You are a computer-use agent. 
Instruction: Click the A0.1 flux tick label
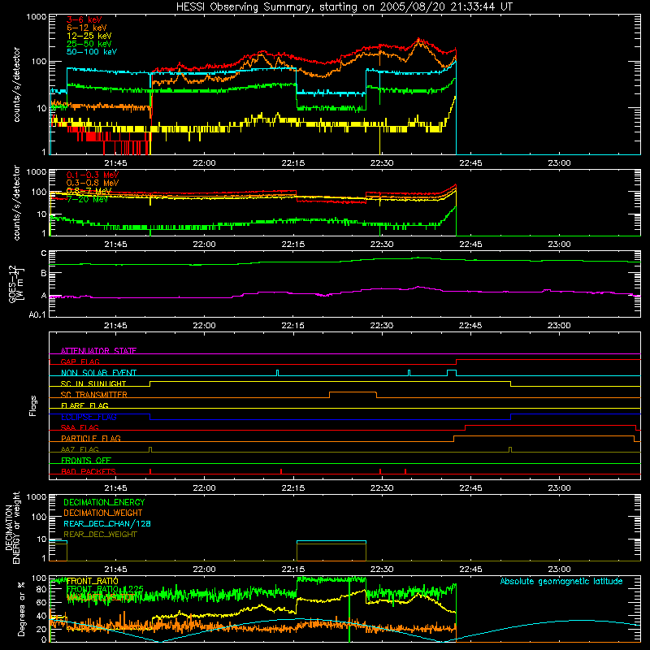click(37, 314)
